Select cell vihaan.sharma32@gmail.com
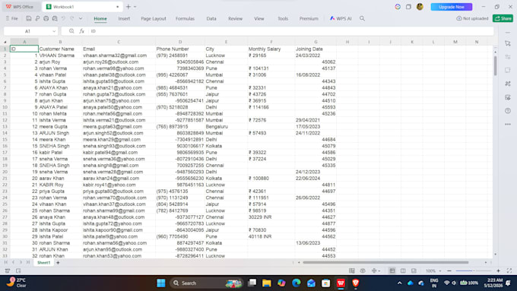Viewport: 517px width, 291px height. (x=119, y=55)
